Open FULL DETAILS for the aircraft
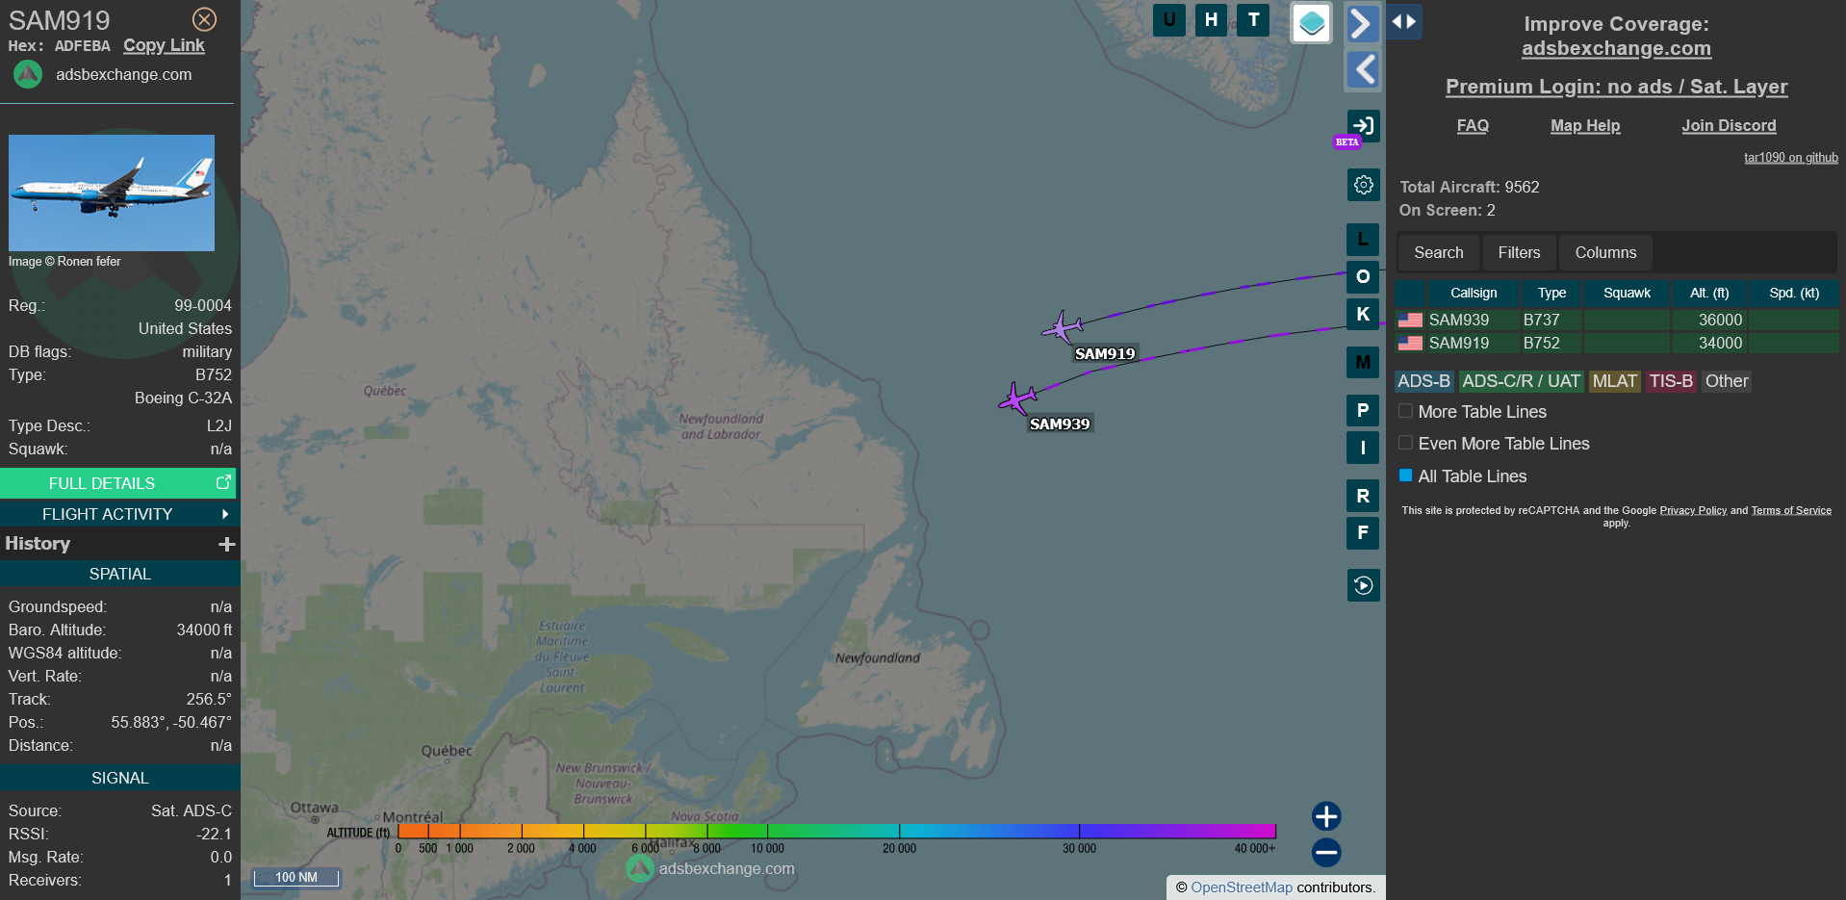Screen dimensions: 1846x900 click(x=118, y=483)
